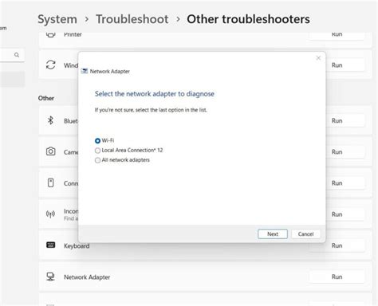The width and height of the screenshot is (378, 306).
Task: Click the Other troubleshooters heading
Action: pos(248,19)
